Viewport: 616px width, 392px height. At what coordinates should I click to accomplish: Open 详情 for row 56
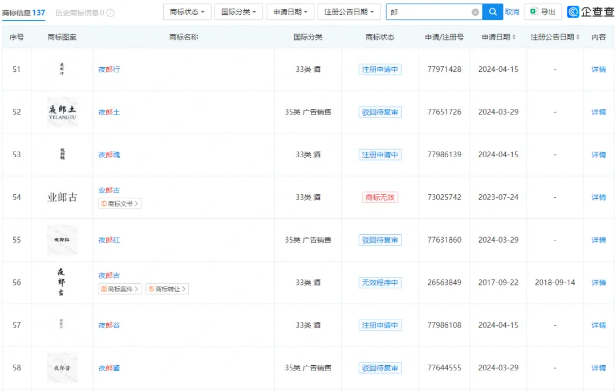(598, 283)
